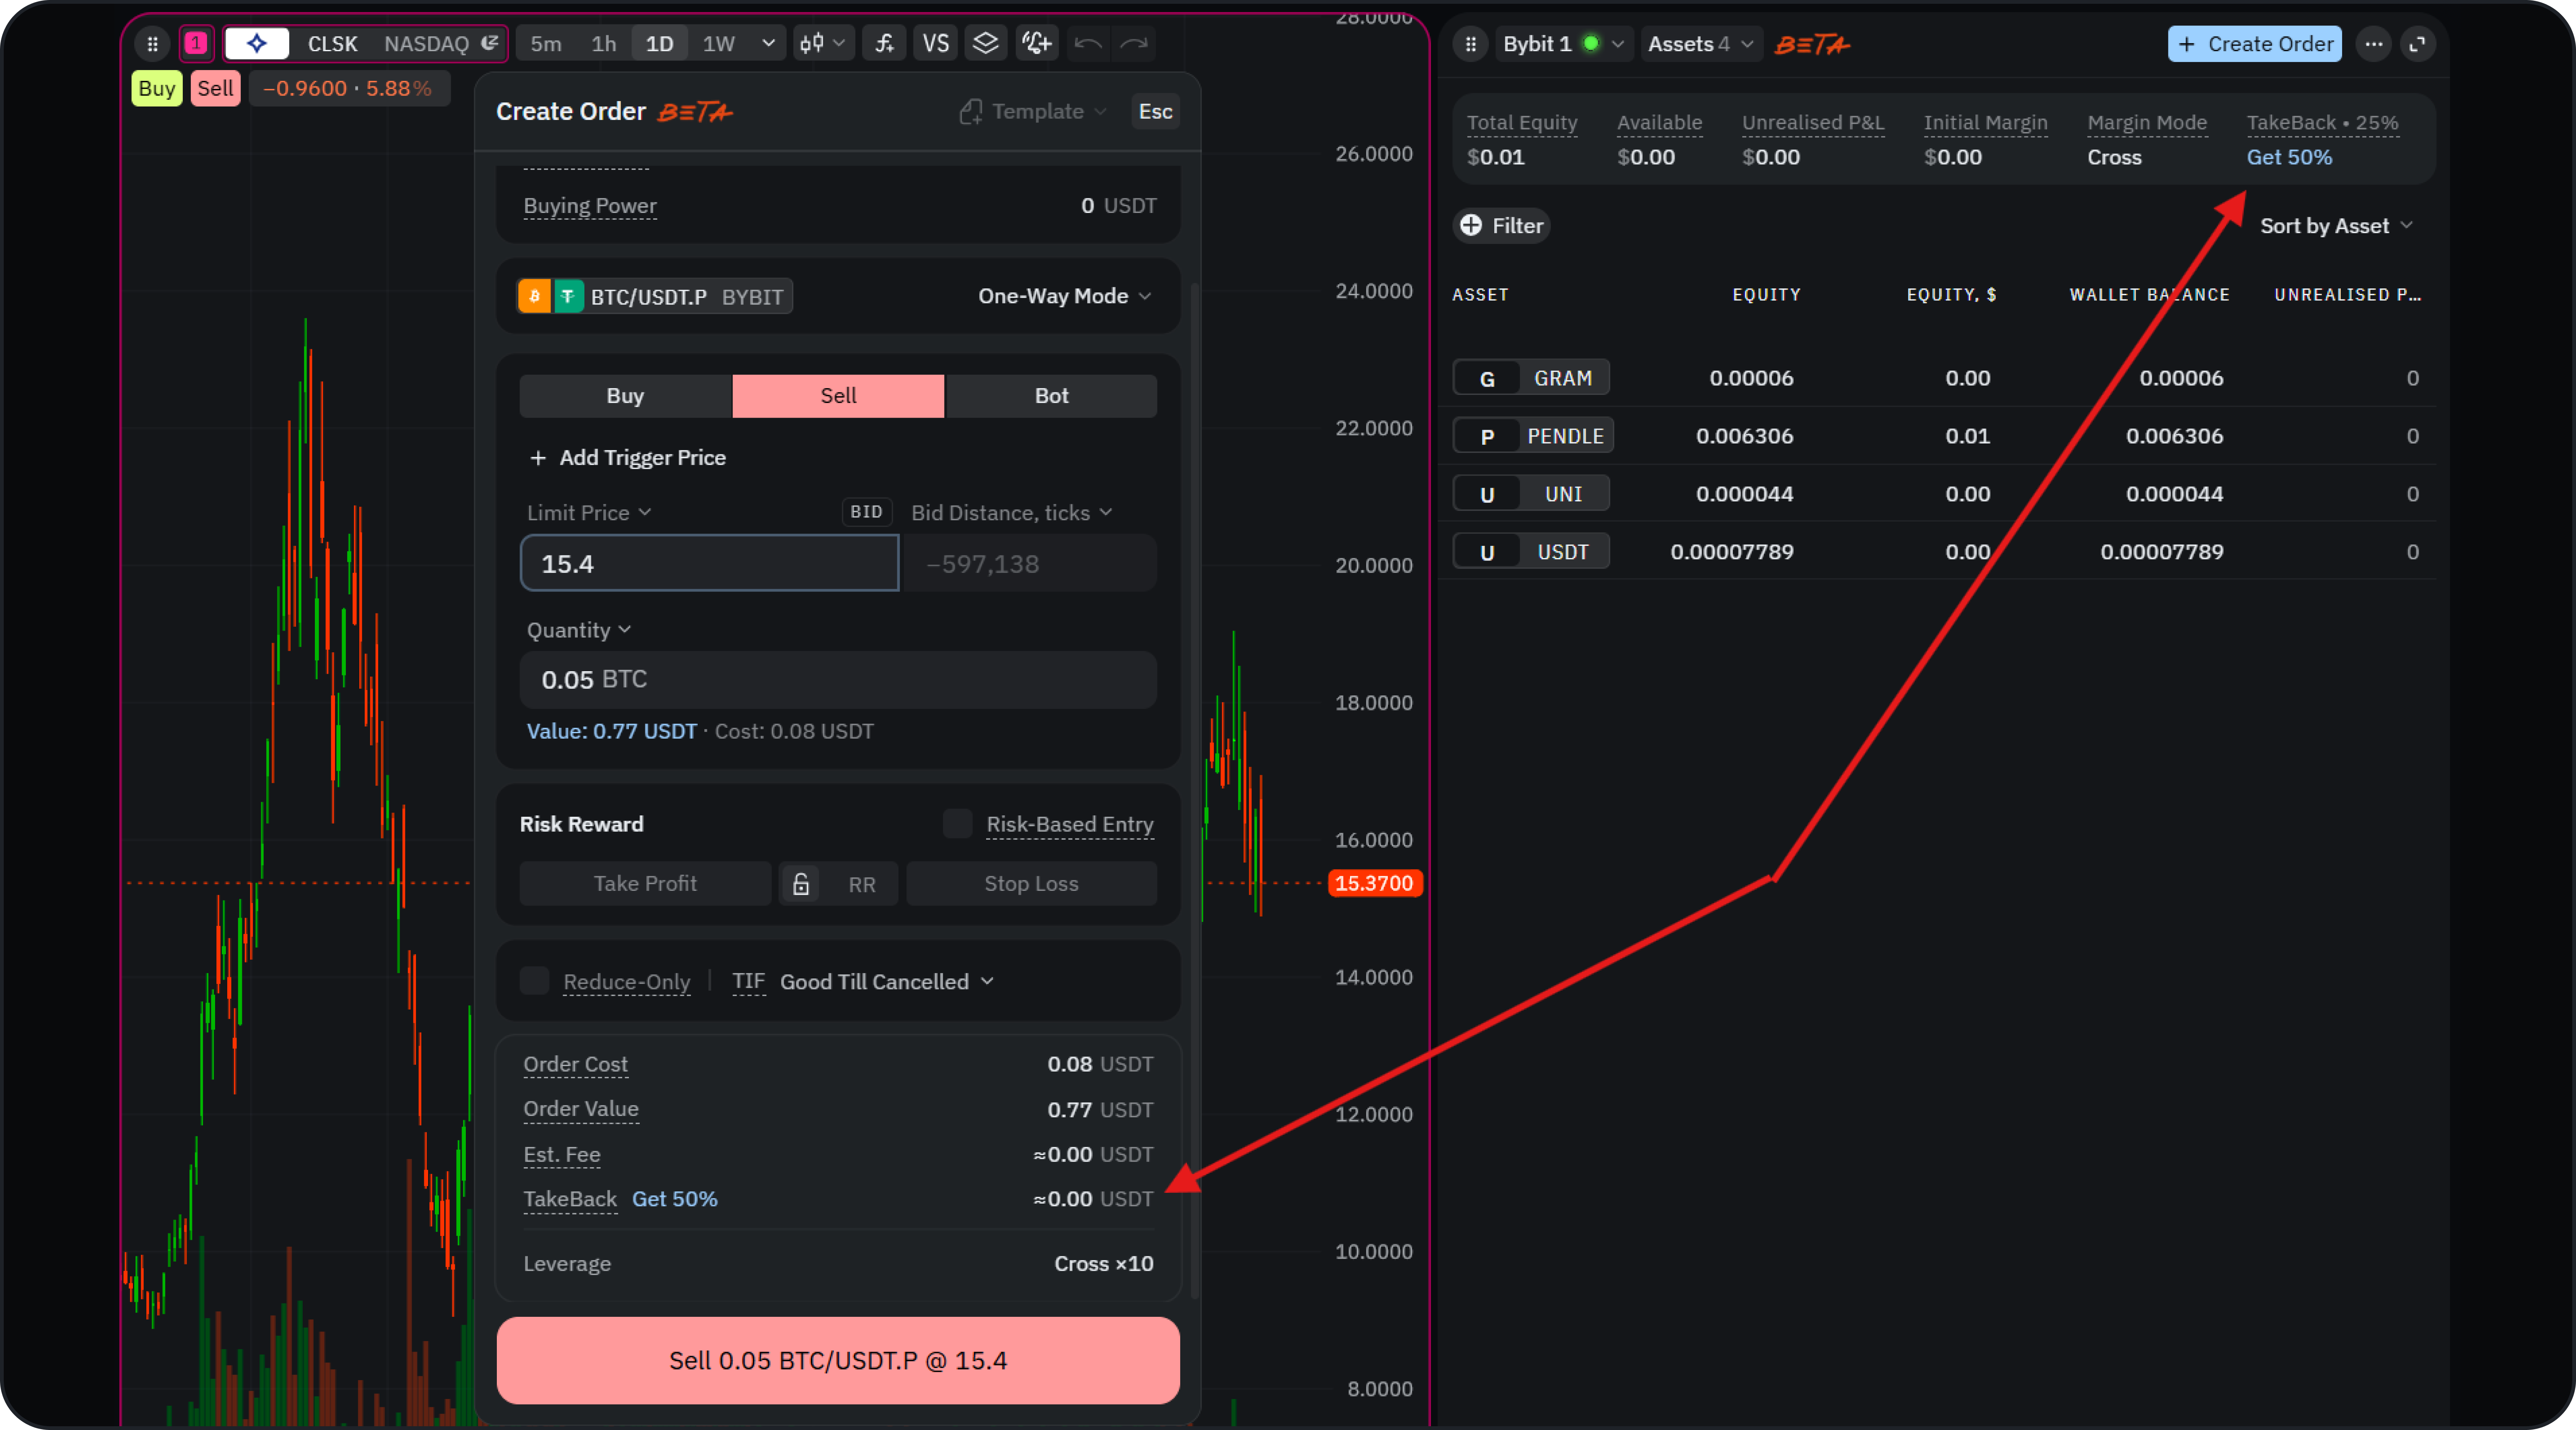Screen dimensions: 2576x1430
Task: Open the chart widget drag-handle menu
Action: point(152,44)
